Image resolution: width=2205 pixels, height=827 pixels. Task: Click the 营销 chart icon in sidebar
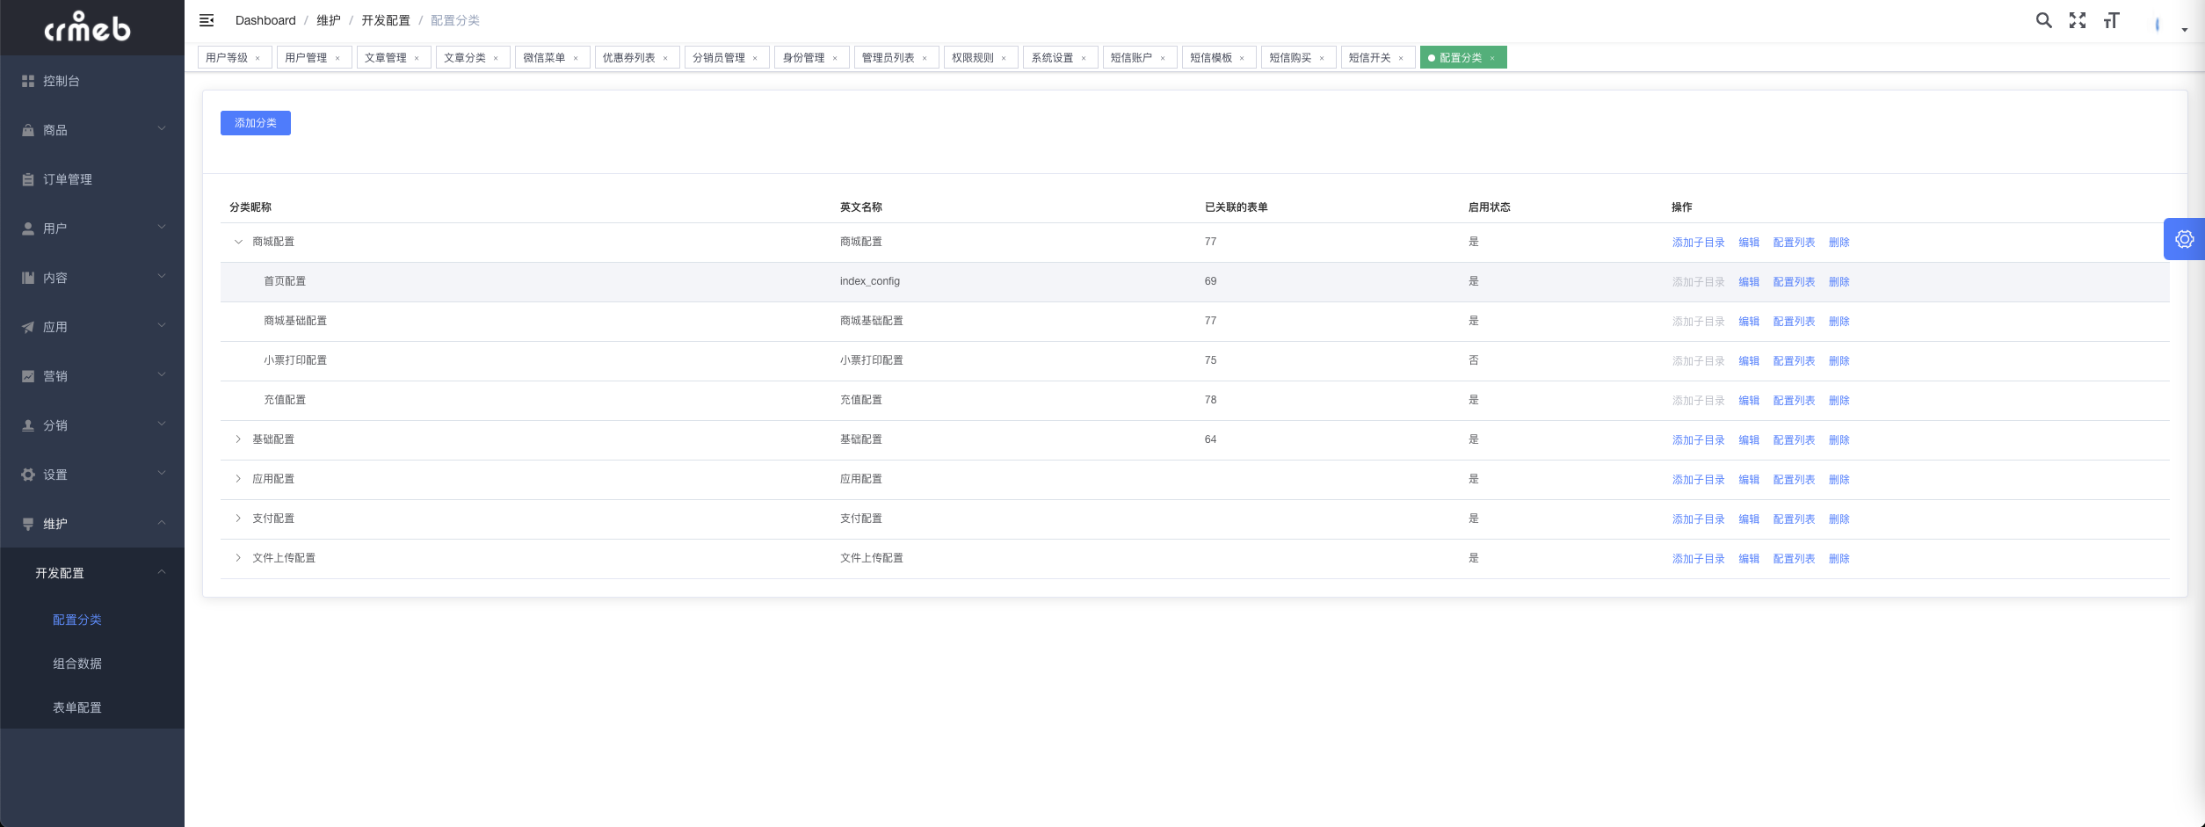(28, 376)
